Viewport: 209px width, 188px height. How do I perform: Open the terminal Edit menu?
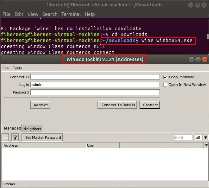pyautogui.click(x=19, y=14)
